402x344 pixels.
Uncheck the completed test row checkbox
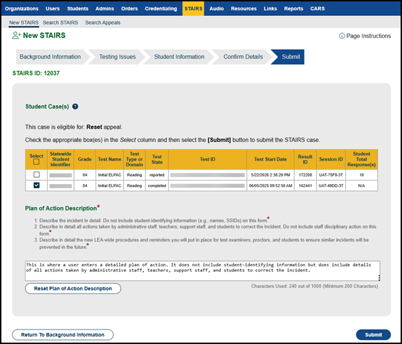[37, 185]
